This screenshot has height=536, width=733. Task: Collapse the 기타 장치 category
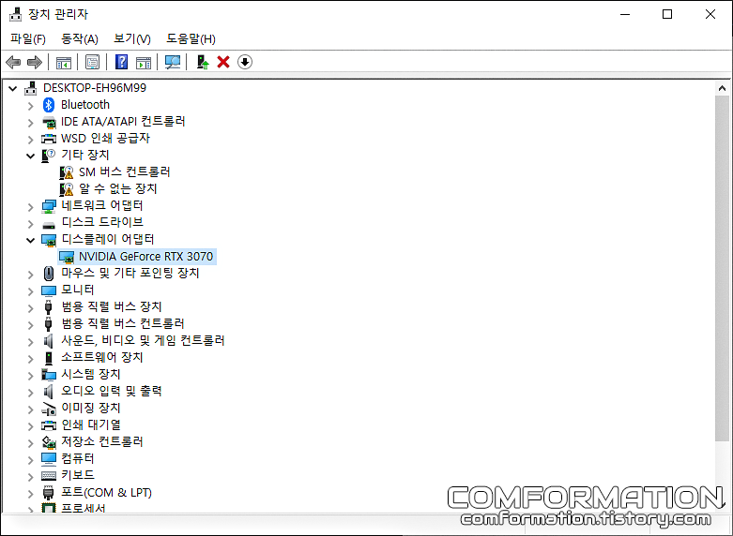click(31, 156)
